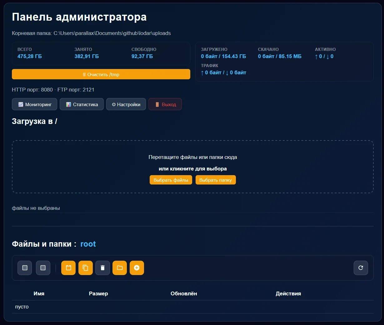Click the ТРАФИК label

[210, 66]
